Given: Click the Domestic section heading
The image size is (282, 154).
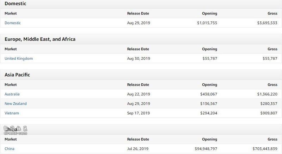Looking at the screenshot, I should tap(15, 4).
